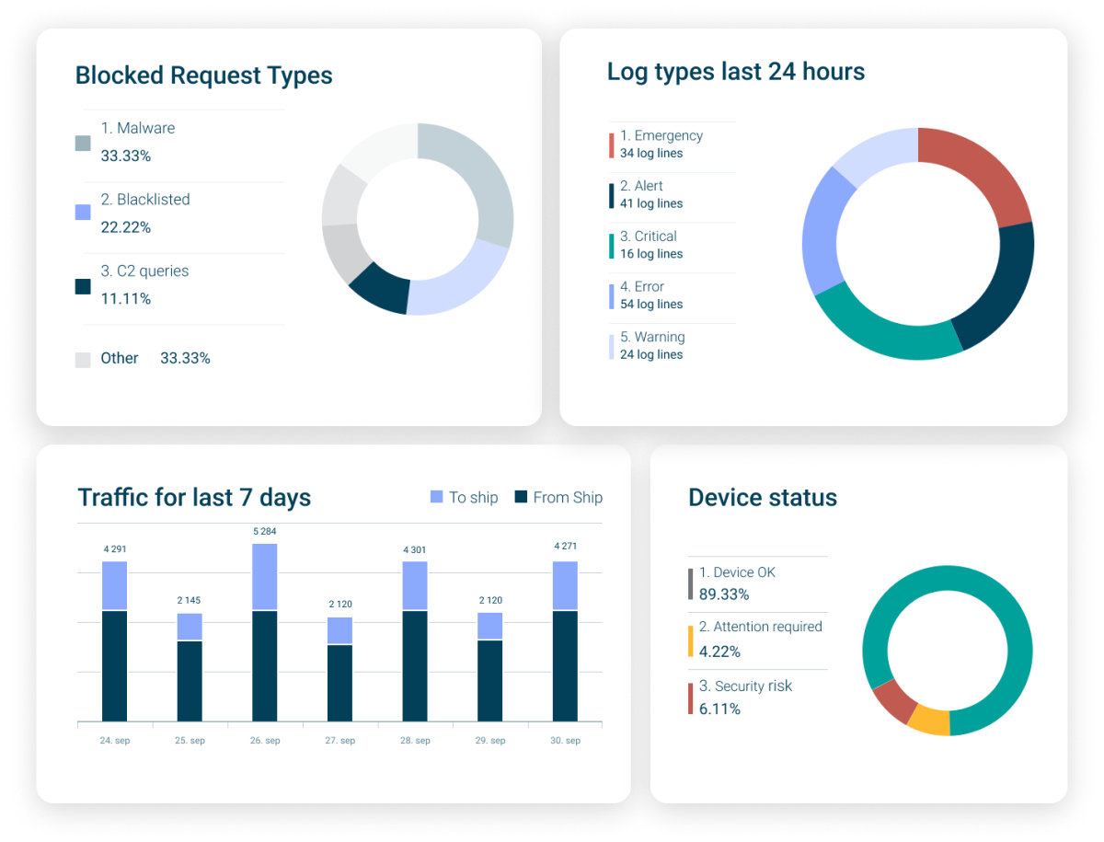Toggle the From Ship traffic series
Viewport: 1104px width, 842px height.
pyautogui.click(x=558, y=497)
